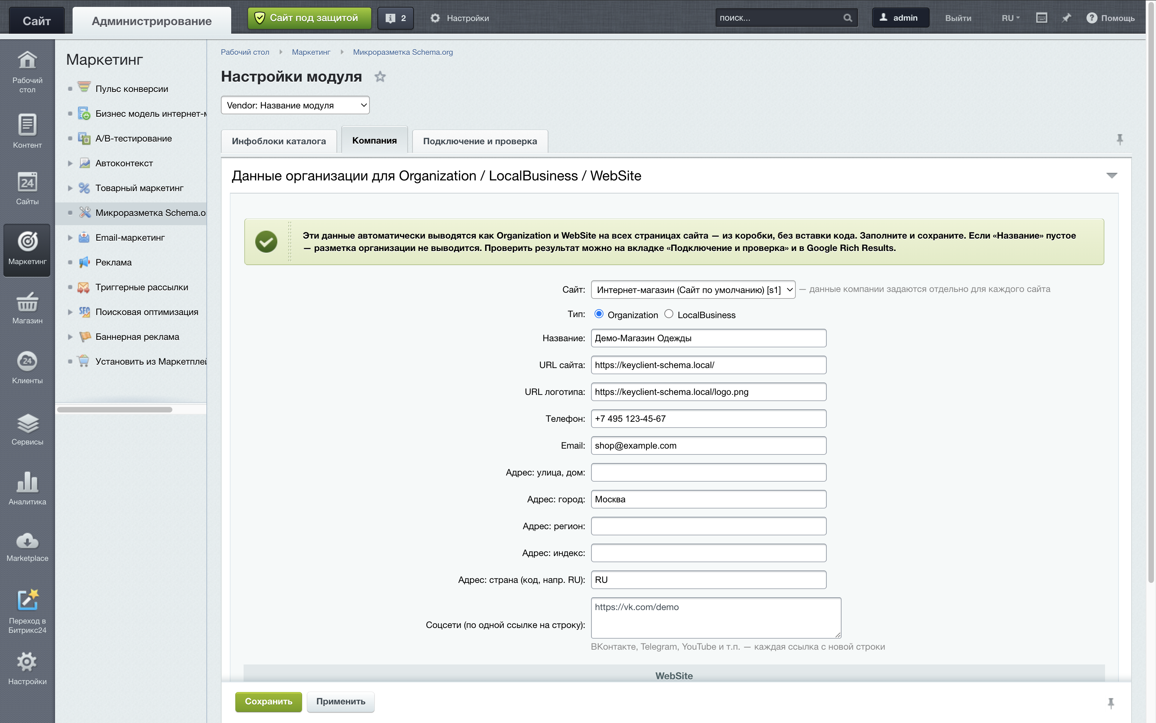The image size is (1156, 723).
Task: Click Сайт под защитой button
Action: (310, 18)
